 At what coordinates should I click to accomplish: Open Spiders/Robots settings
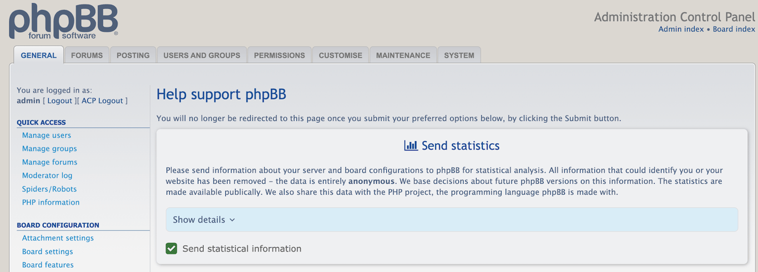coord(49,189)
